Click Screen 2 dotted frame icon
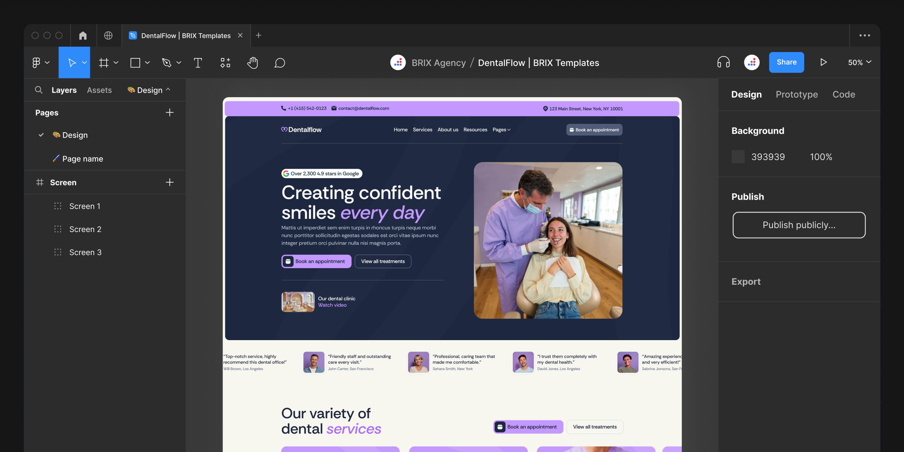This screenshot has height=452, width=904. 58,229
